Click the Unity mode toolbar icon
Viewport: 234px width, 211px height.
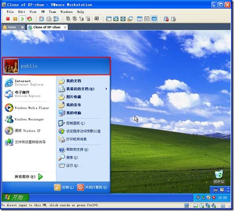[x=130, y=19]
